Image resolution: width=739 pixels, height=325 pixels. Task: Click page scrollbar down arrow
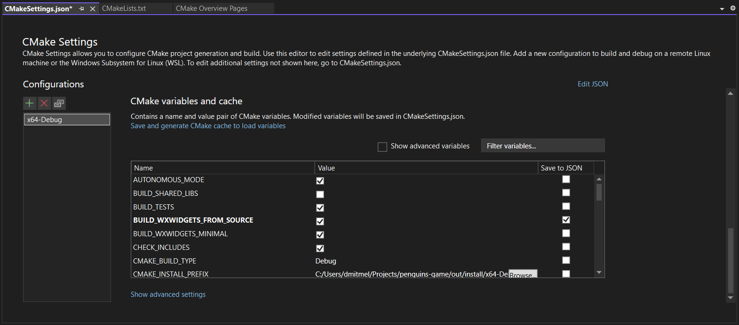731,298
